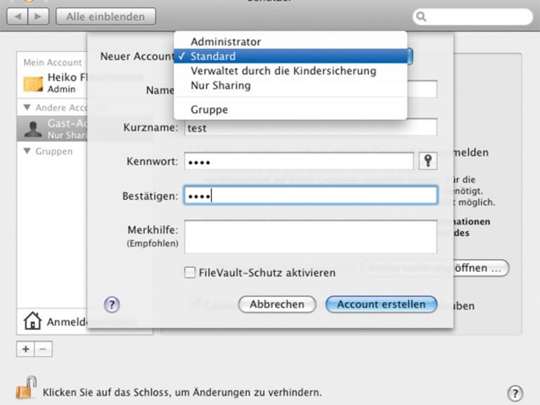Click the search field in the toolbar
540x405 pixels.
[x=473, y=17]
